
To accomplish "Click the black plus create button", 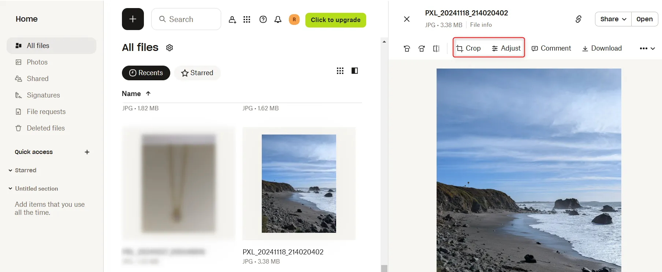I will click(x=133, y=19).
